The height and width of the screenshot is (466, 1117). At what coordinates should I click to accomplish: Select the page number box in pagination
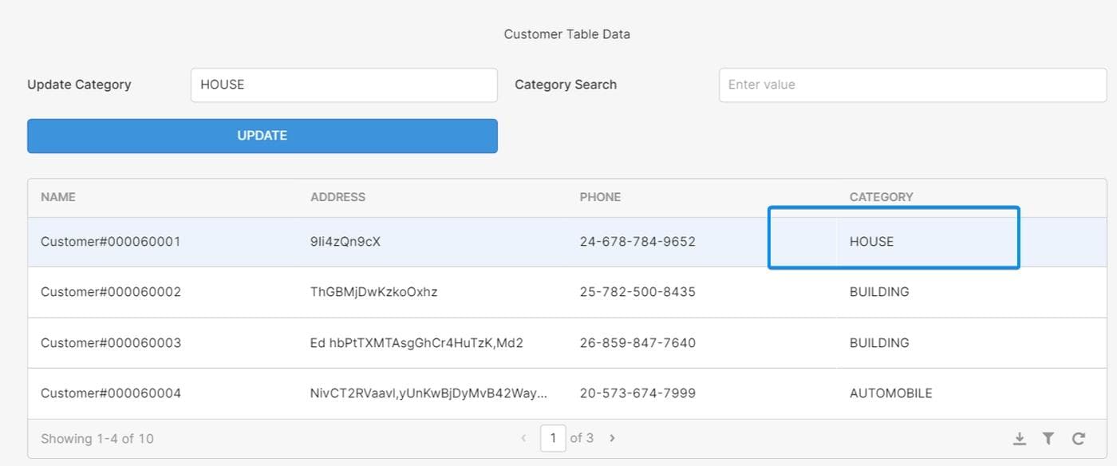[553, 438]
